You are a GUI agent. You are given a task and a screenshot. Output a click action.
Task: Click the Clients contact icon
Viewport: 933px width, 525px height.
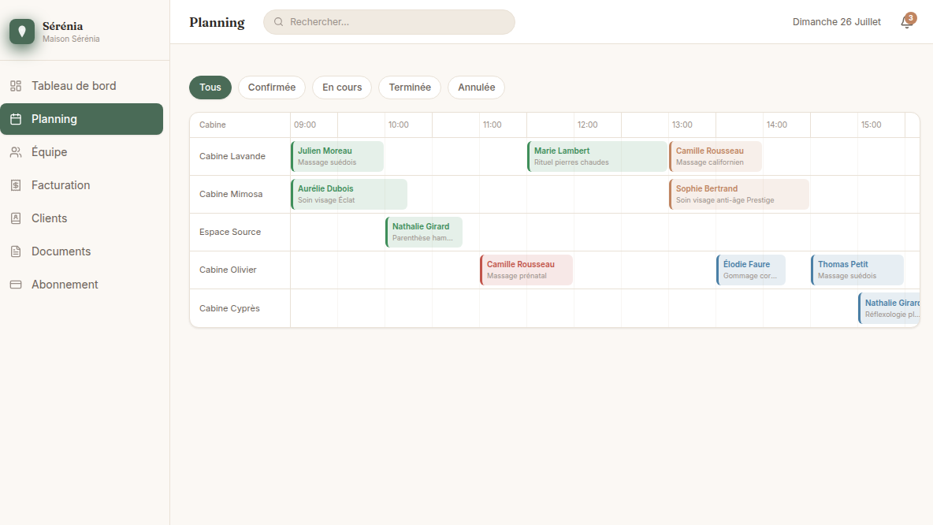click(x=16, y=218)
